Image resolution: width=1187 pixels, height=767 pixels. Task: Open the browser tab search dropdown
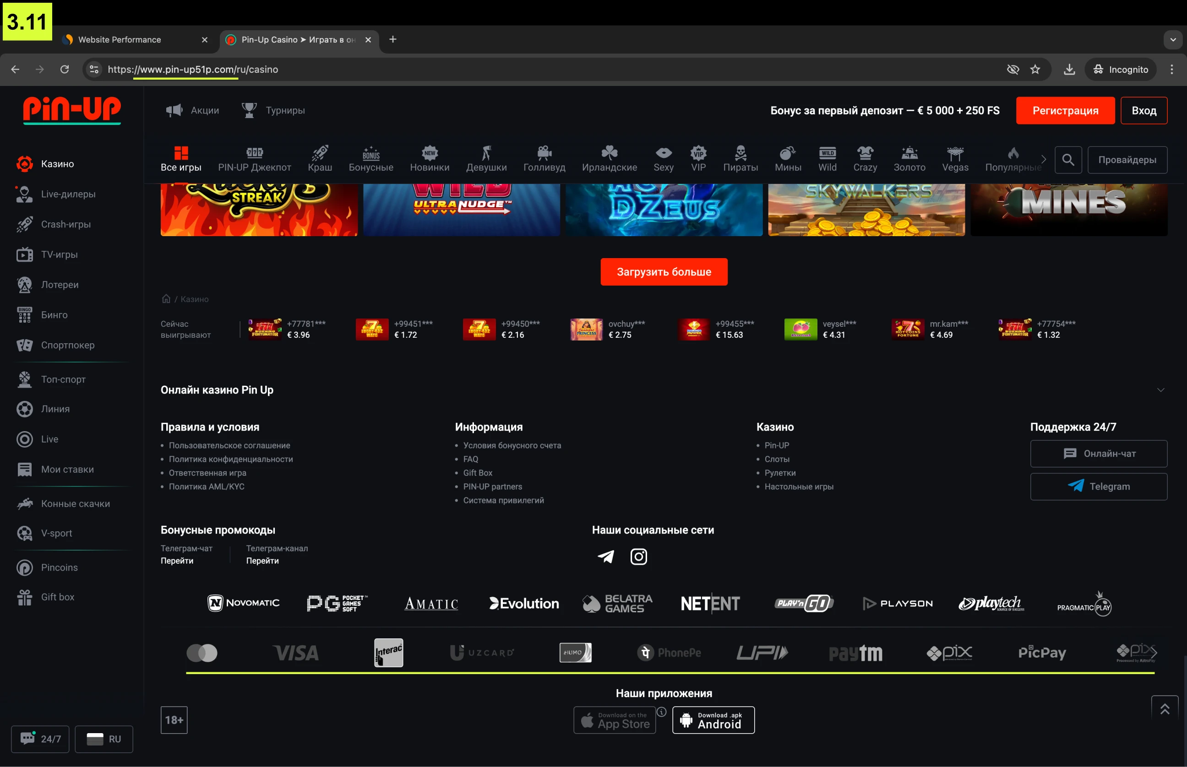[x=1172, y=39]
